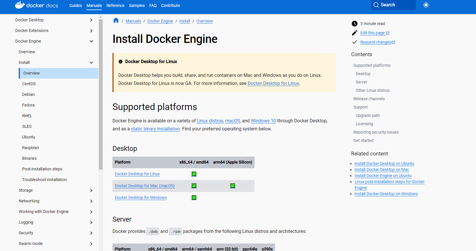Screen dimensions: 476x251
Task: Select Debian in the sidebar
Action: coord(28,94)
